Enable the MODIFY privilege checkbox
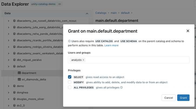Image resolution: width=196 pixels, height=109 pixels. (70, 82)
